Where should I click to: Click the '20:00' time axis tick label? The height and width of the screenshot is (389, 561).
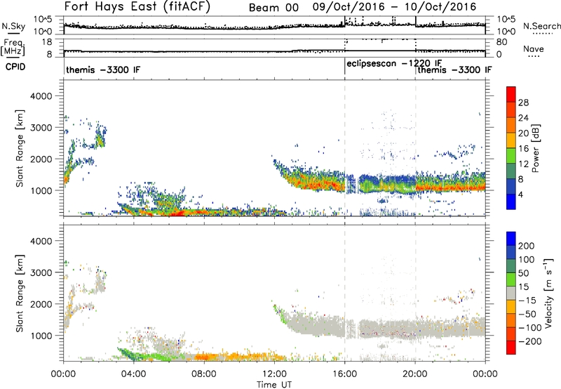(415, 374)
